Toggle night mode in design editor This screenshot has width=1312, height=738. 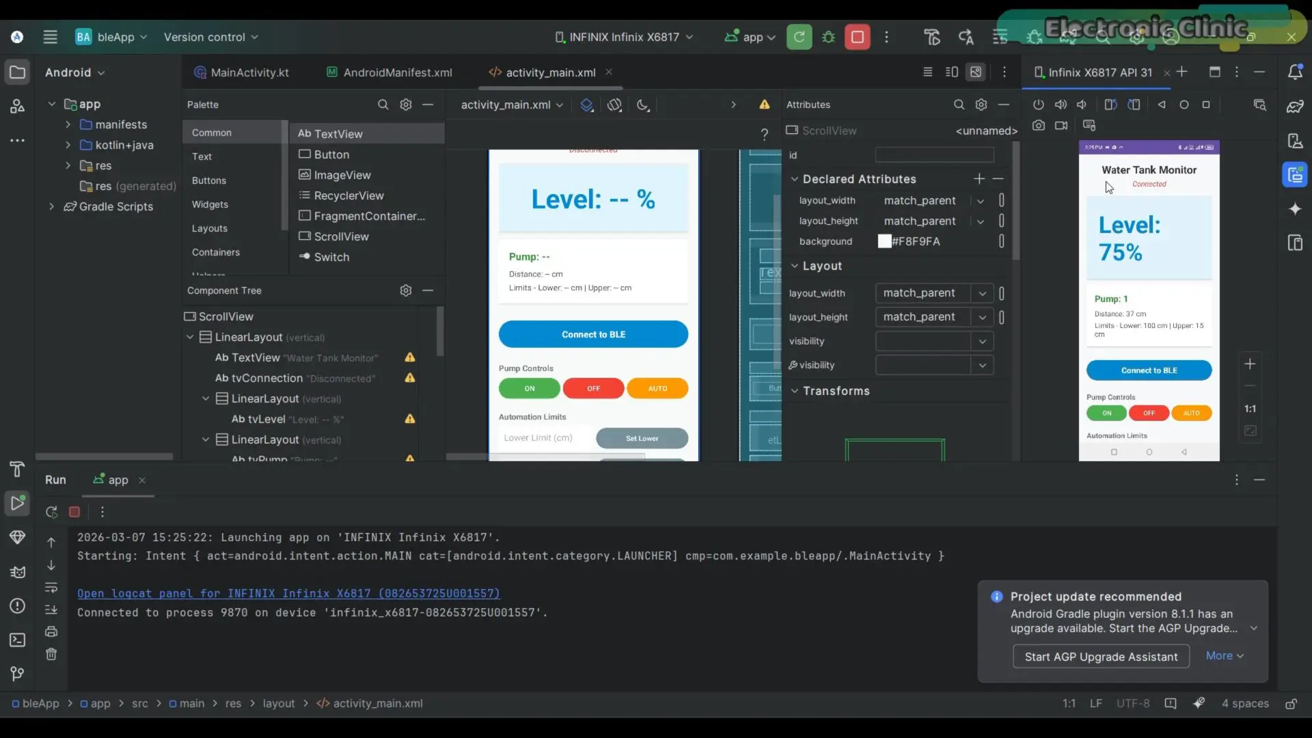[x=643, y=105]
